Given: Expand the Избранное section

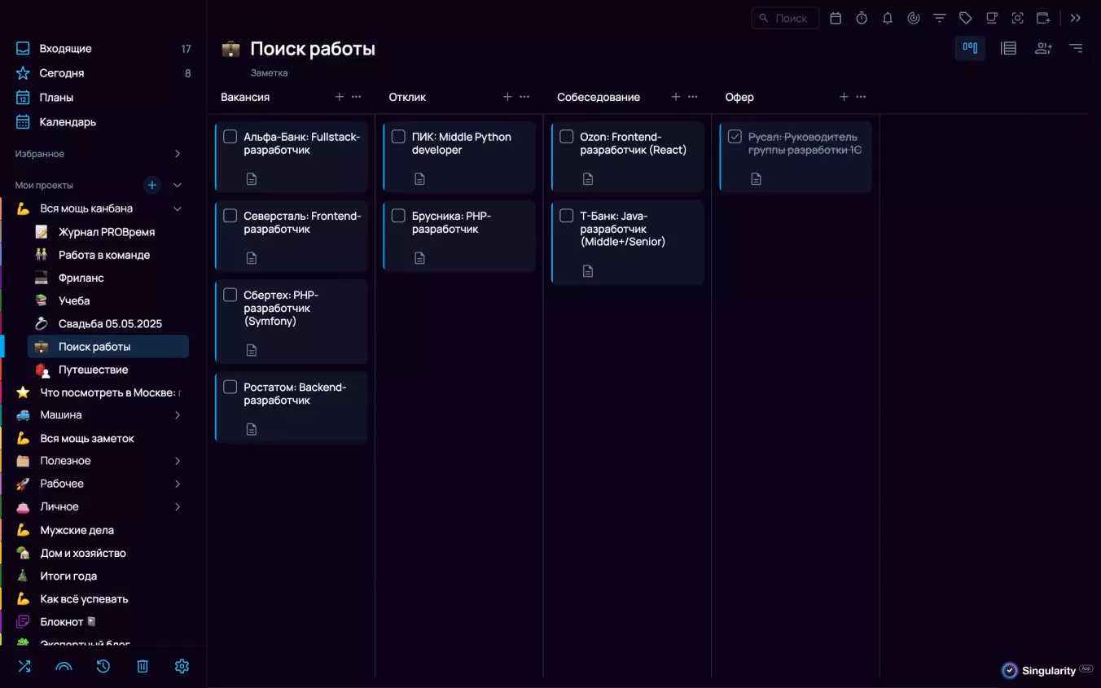Looking at the screenshot, I should (178, 154).
